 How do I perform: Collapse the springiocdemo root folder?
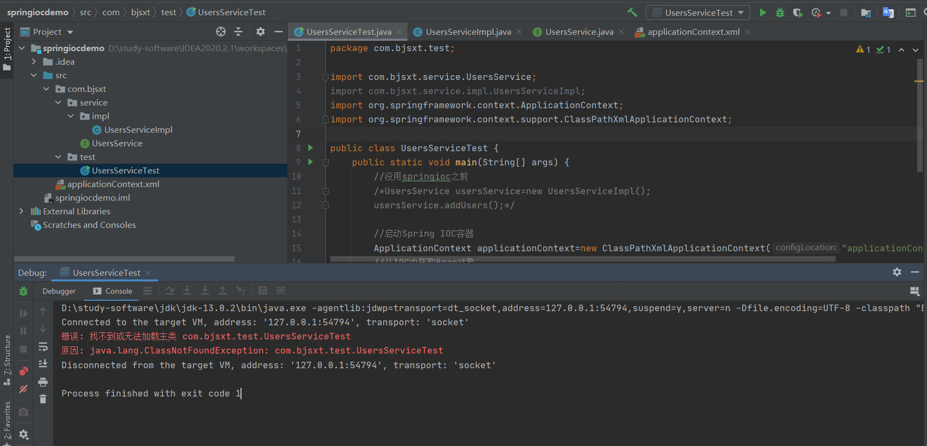click(x=22, y=48)
